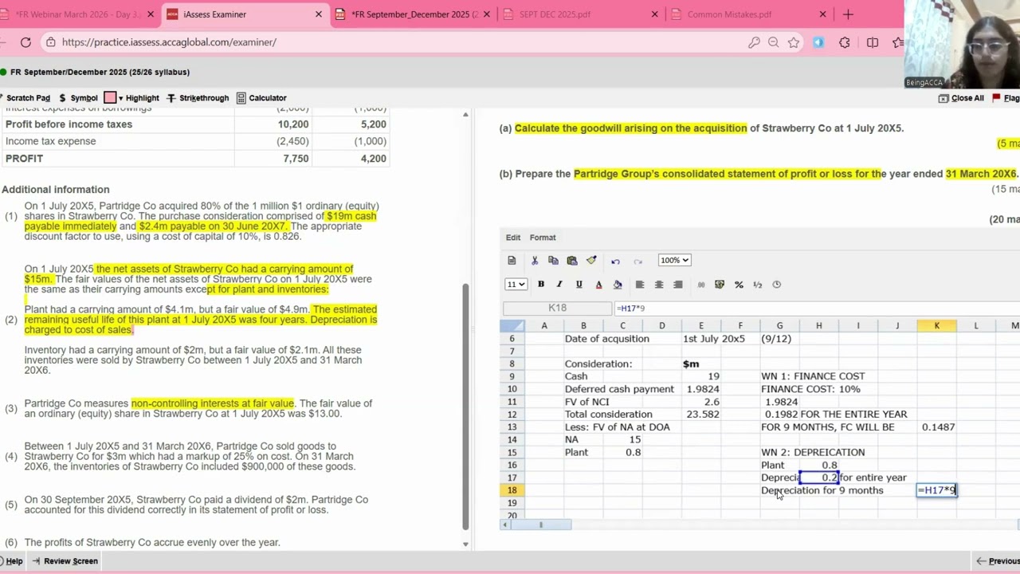Open the Review Screen
The height and width of the screenshot is (574, 1020).
point(65,561)
